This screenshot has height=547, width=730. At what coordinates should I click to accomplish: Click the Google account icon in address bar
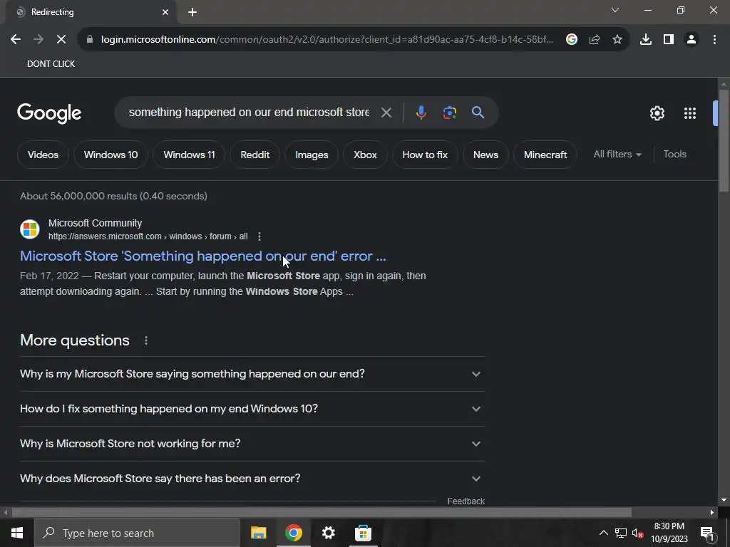point(572,40)
